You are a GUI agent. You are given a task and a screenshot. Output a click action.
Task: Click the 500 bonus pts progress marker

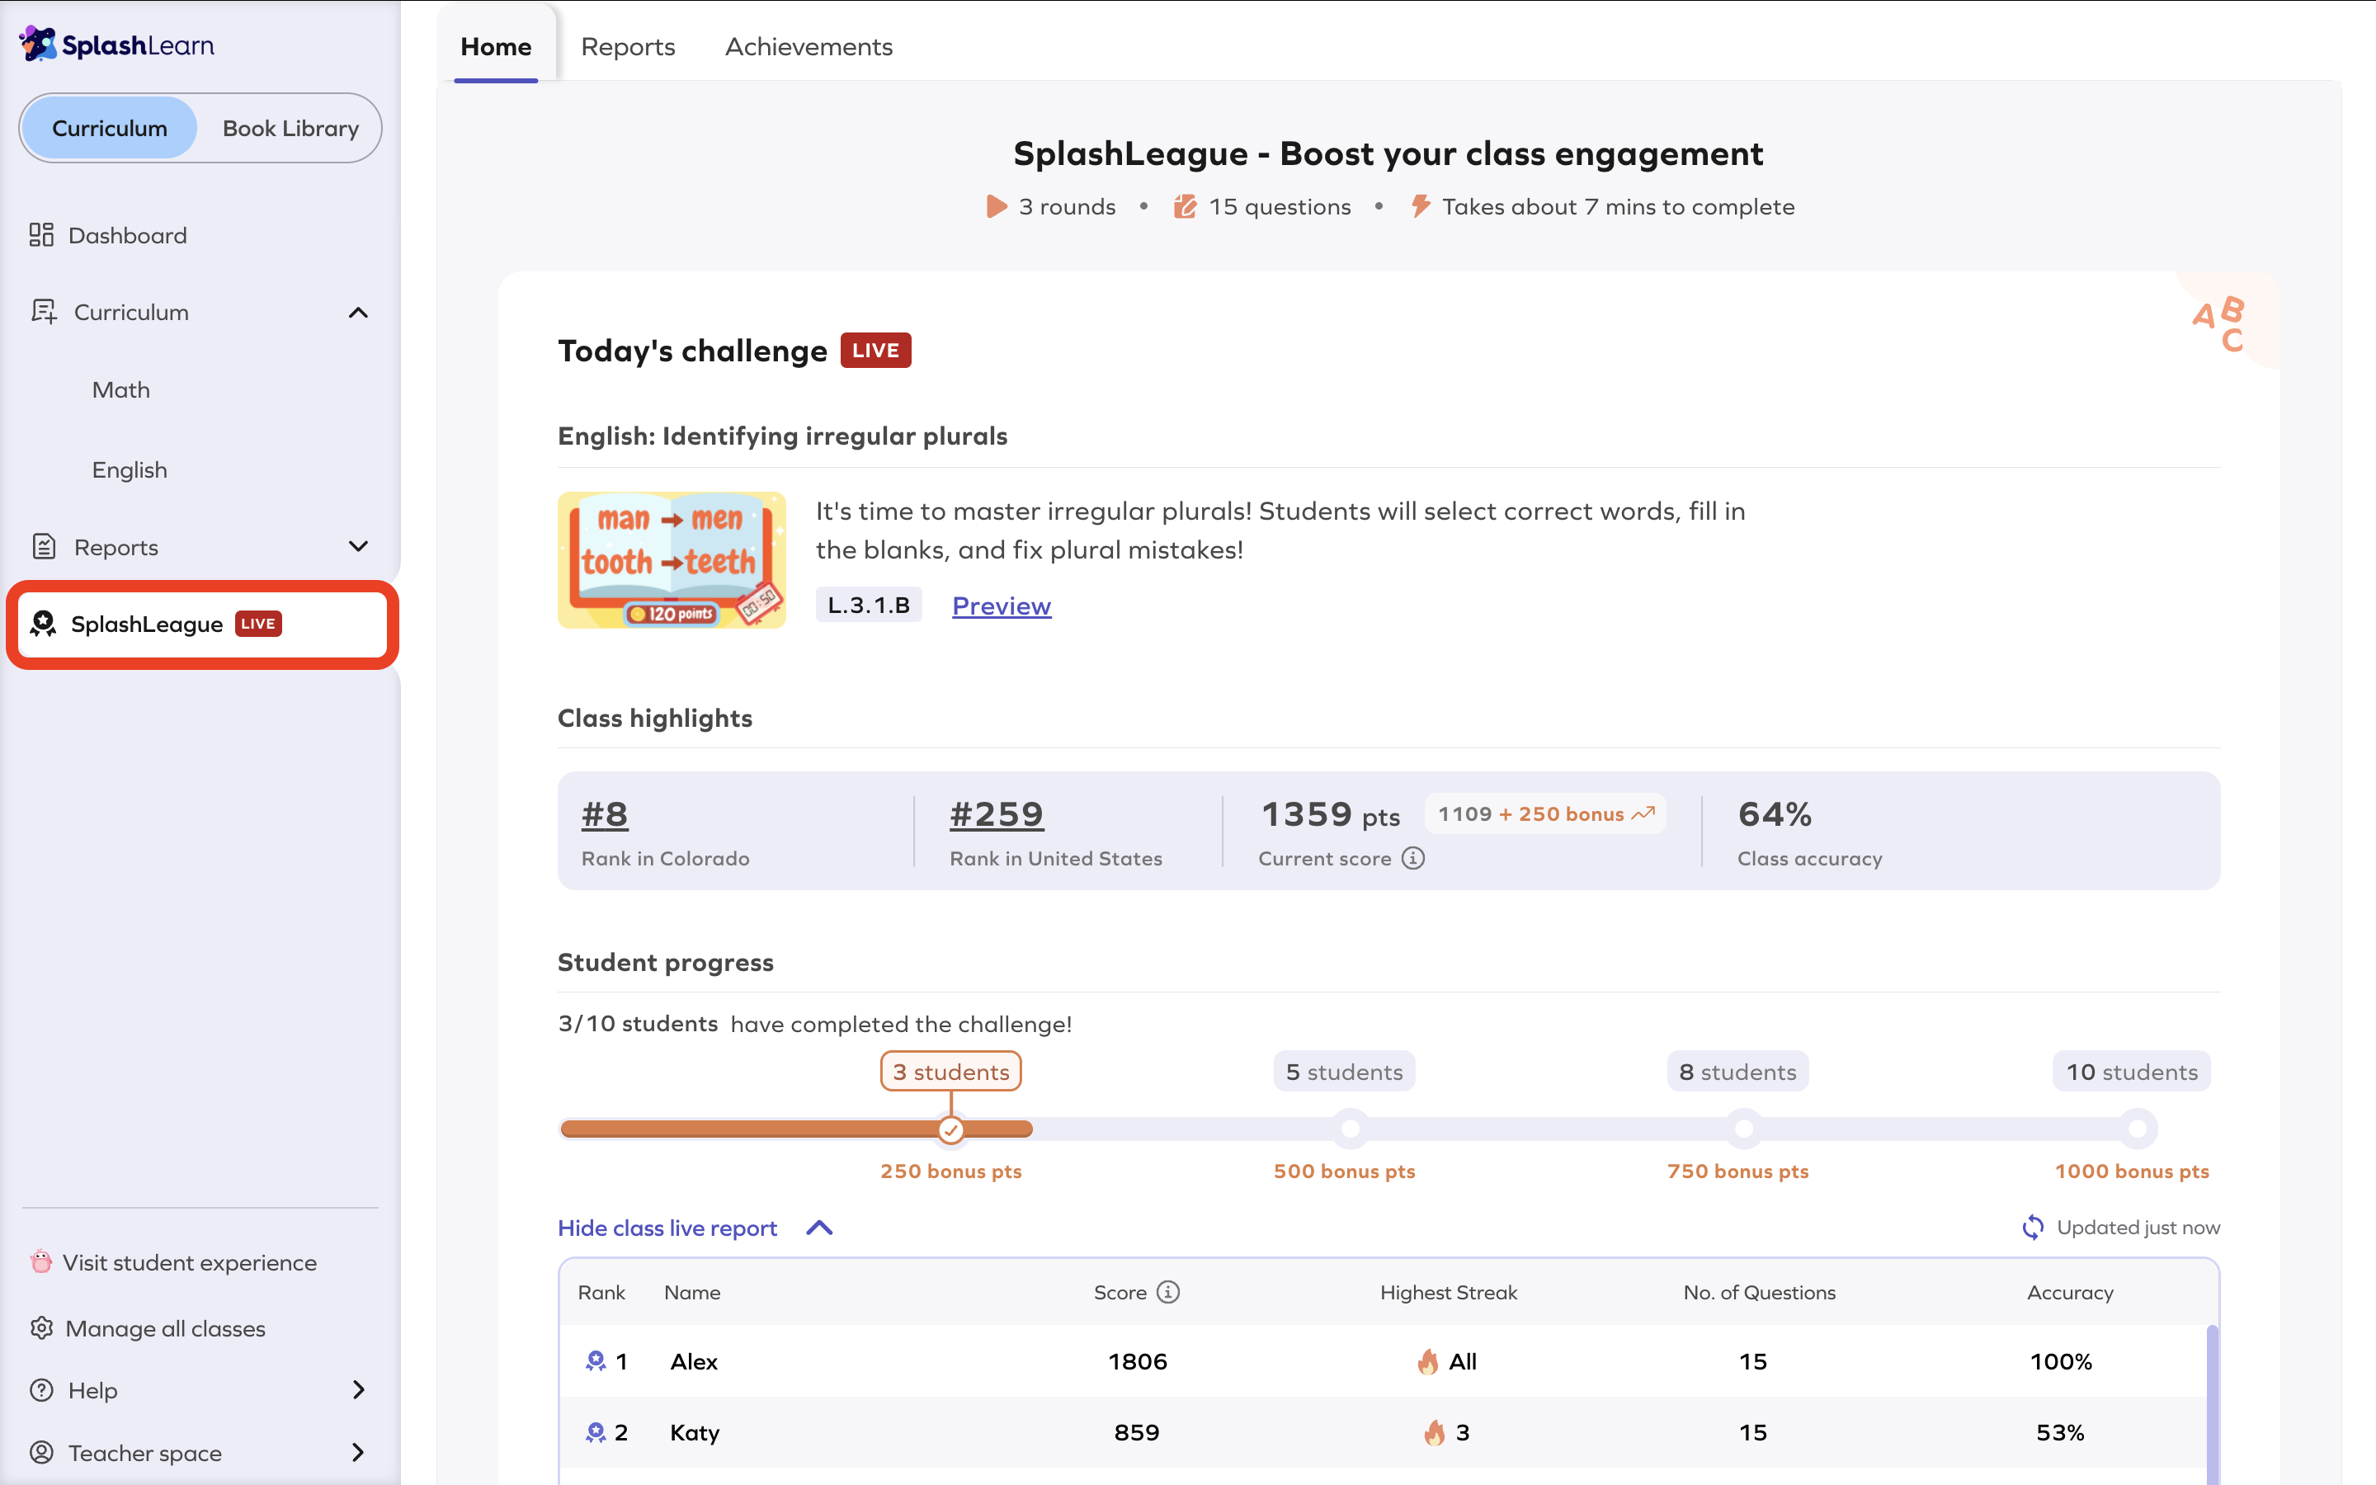tap(1350, 1129)
